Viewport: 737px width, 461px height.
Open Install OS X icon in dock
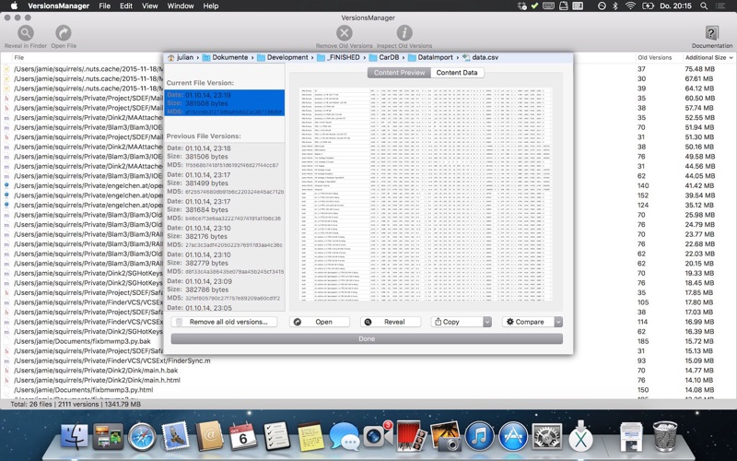coord(580,436)
